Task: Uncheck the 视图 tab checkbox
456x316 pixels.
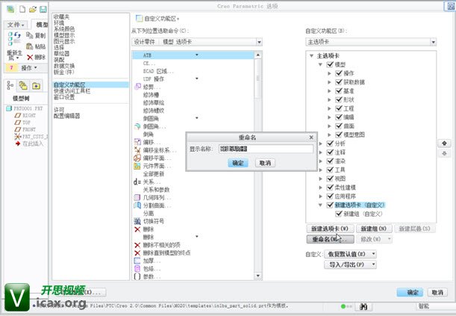Action: [330, 179]
